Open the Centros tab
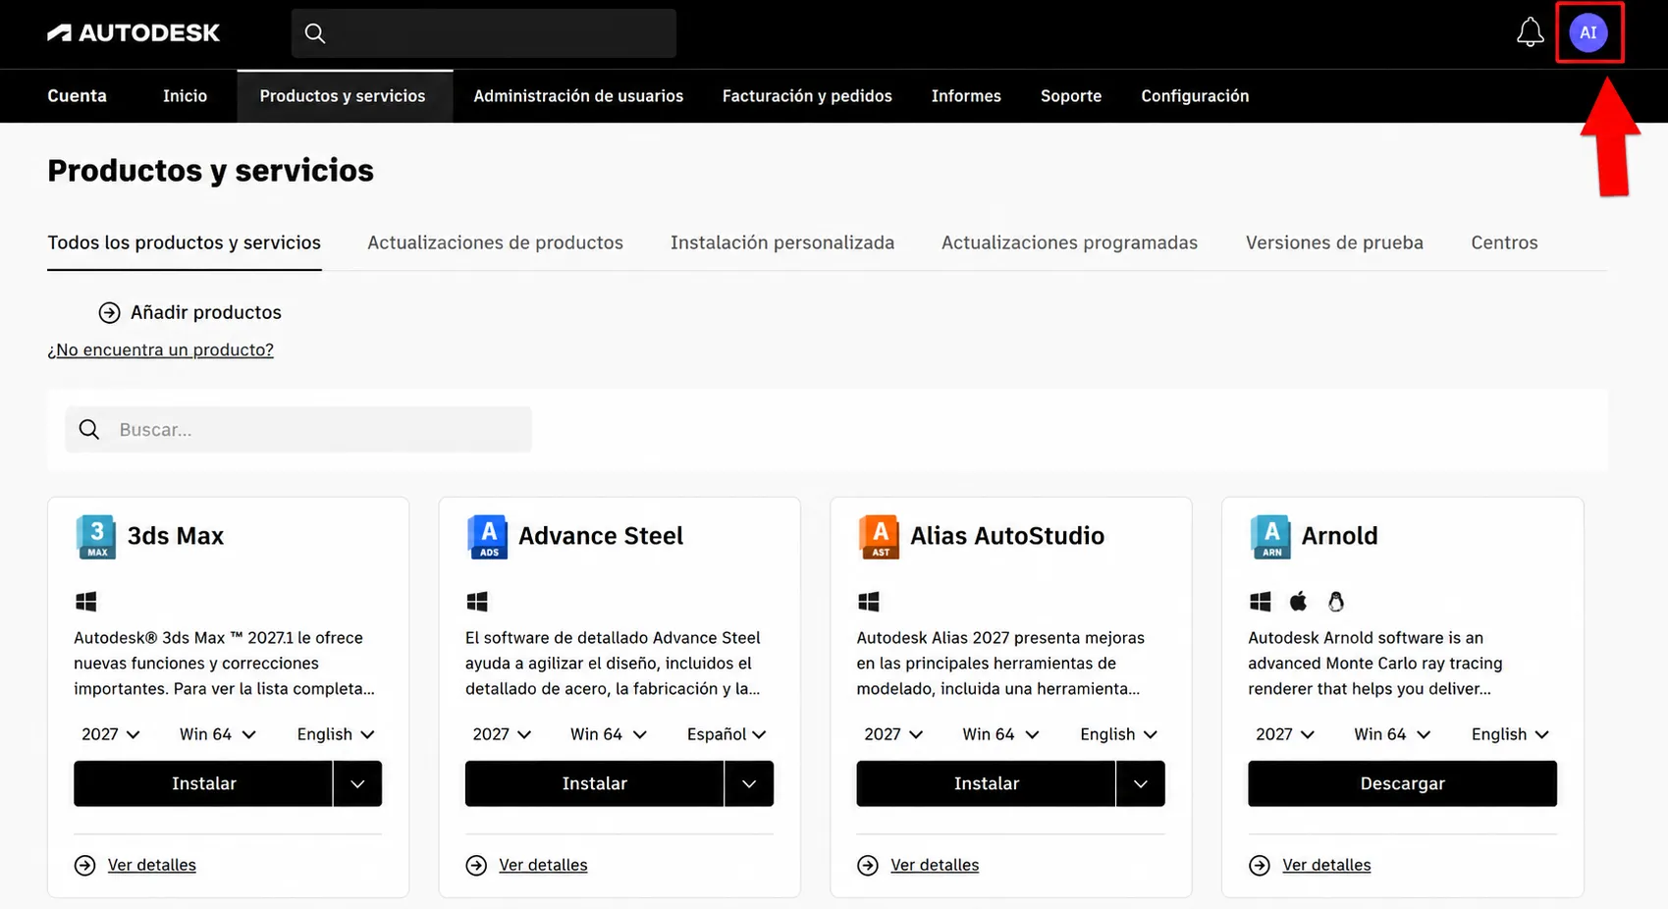 (x=1504, y=242)
